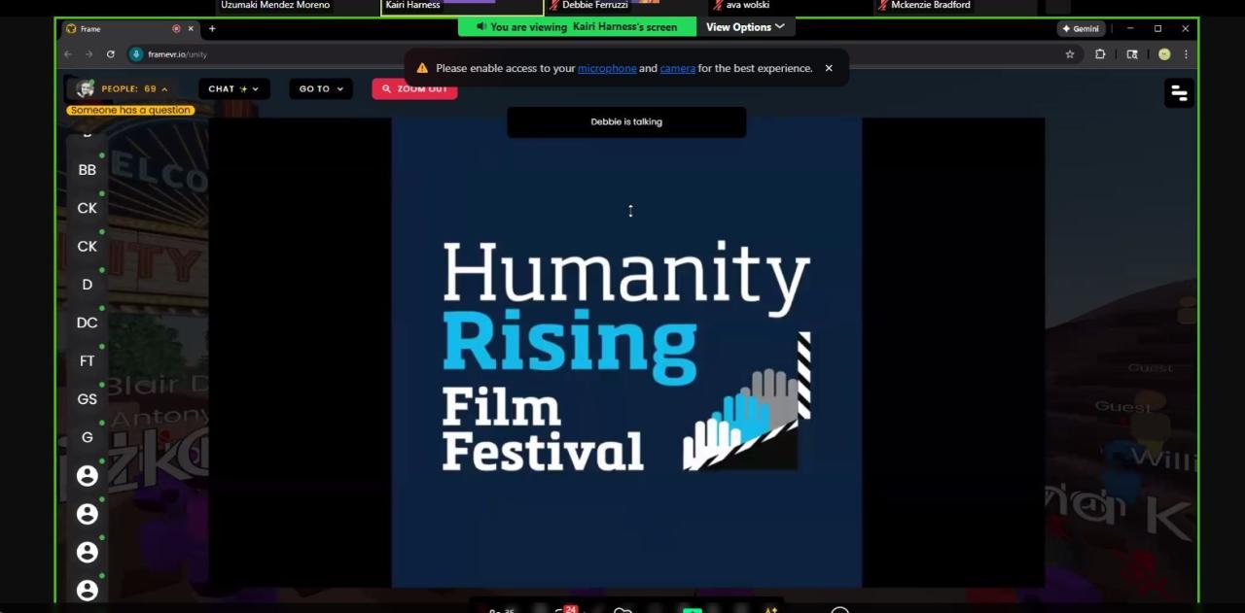Expand the Go To dropdown
This screenshot has height=613, width=1245.
[x=321, y=88]
